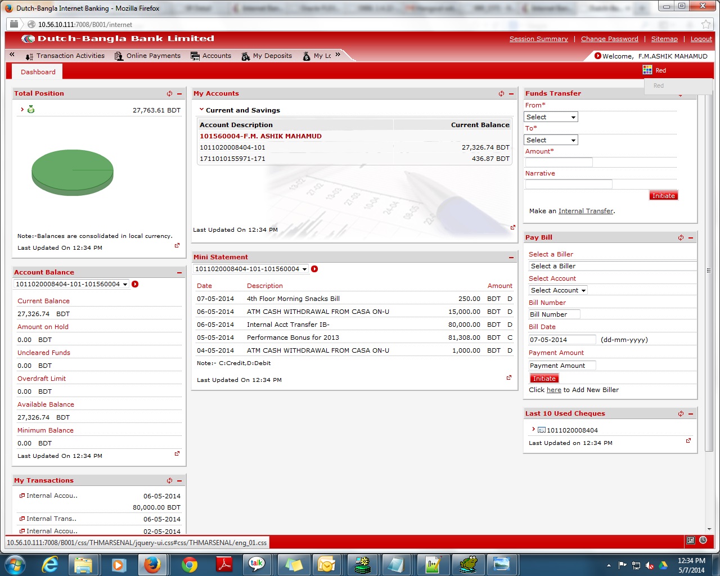720x576 pixels.
Task: Click the Bill Date field
Action: coord(562,340)
